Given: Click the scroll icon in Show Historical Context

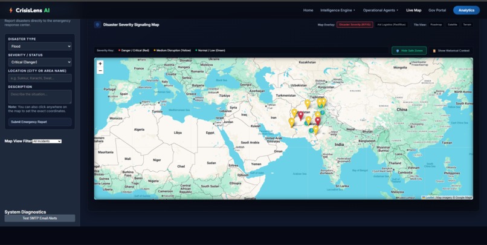Looking at the screenshot, I should (434, 51).
